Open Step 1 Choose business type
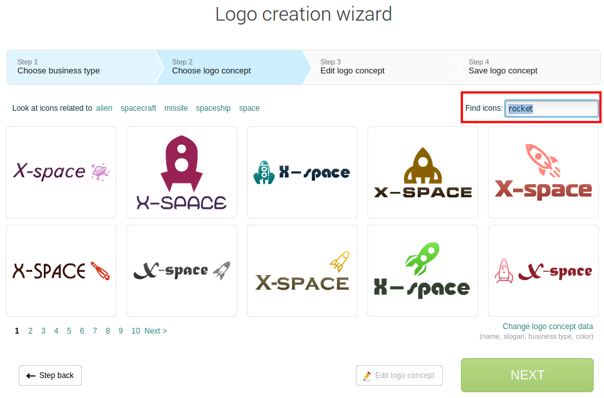604x398 pixels. [81, 67]
